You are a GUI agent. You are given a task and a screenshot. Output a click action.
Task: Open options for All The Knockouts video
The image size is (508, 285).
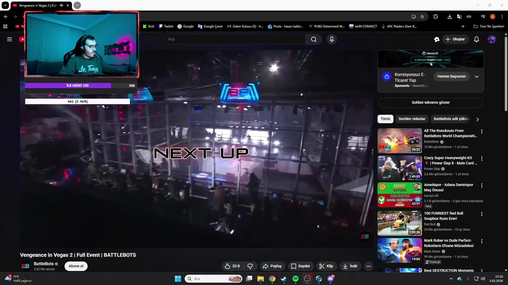click(x=482, y=131)
